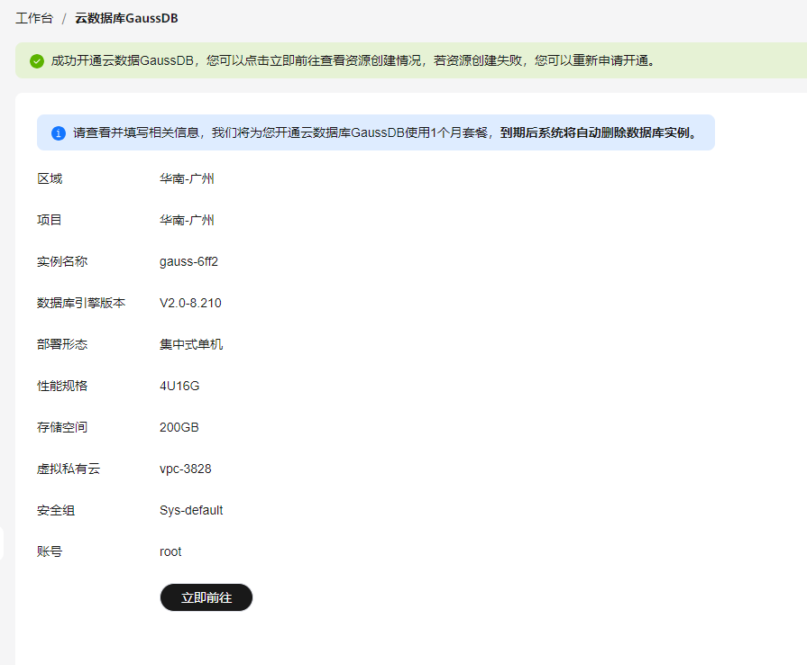Viewport: 807px width, 665px height.
Task: Click the 200GB storage value
Action: click(x=179, y=427)
